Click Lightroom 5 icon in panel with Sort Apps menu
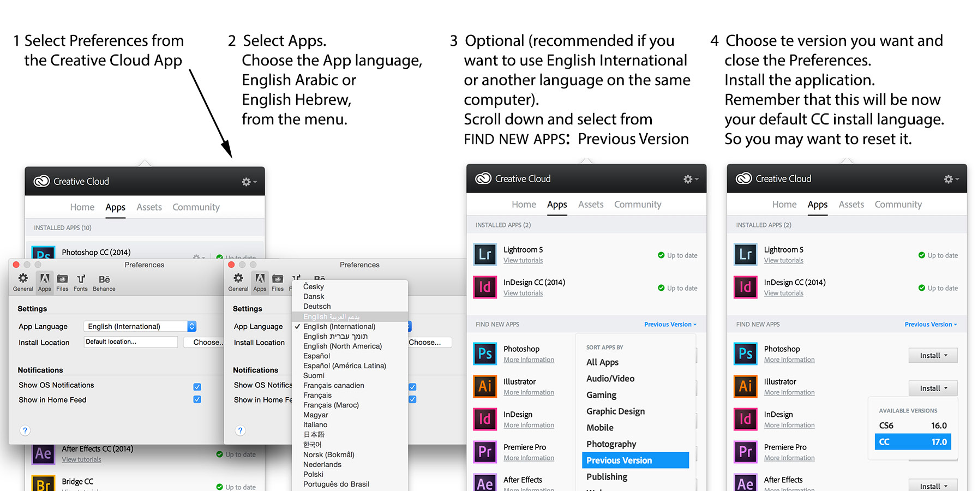The height and width of the screenshot is (491, 978). tap(485, 255)
